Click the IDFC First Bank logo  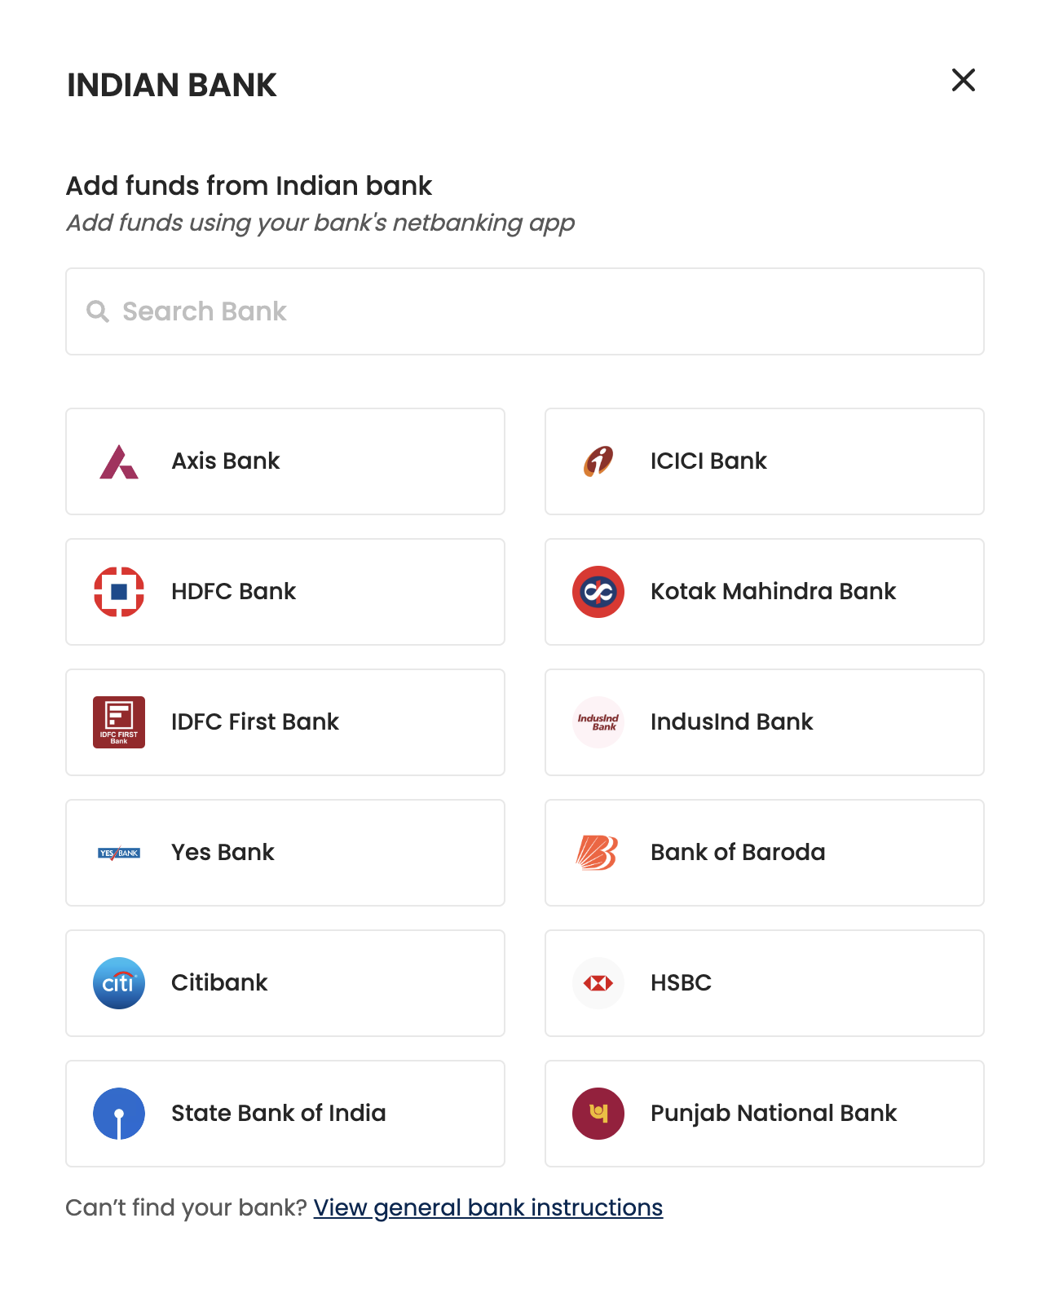tap(119, 722)
